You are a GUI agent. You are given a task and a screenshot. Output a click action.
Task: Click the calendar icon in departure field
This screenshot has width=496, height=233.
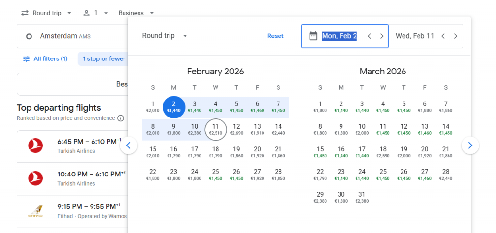pyautogui.click(x=313, y=36)
